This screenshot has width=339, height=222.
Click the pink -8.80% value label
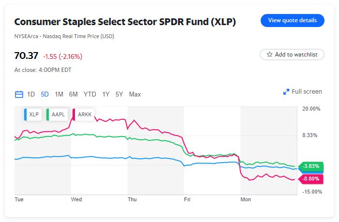(311, 179)
